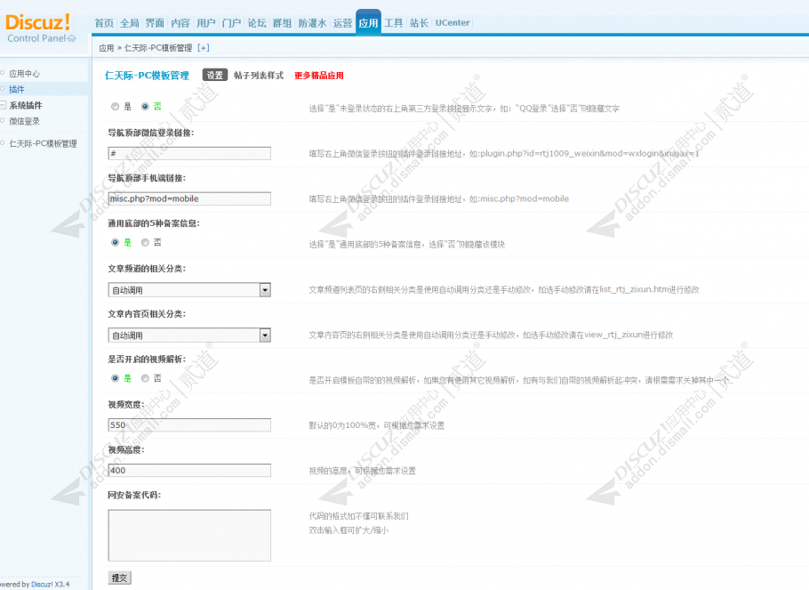Open the 用户 top menu
809x590 pixels.
point(206,23)
